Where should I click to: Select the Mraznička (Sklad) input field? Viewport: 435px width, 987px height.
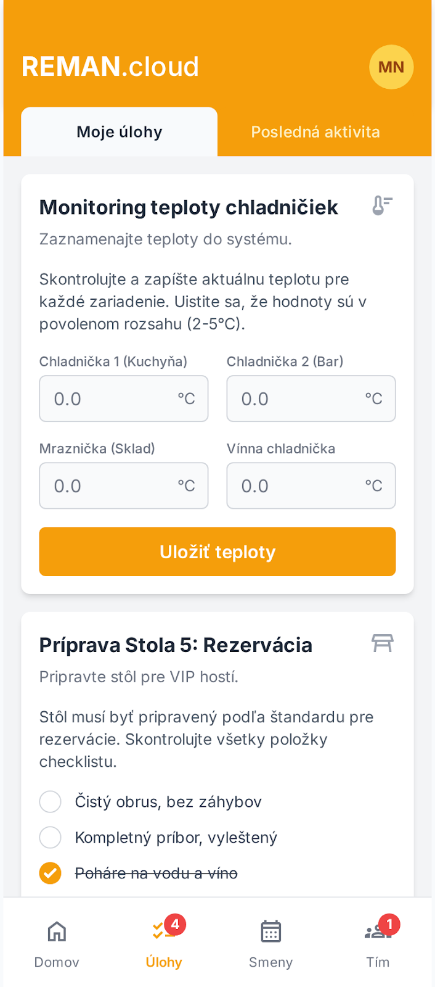(123, 485)
